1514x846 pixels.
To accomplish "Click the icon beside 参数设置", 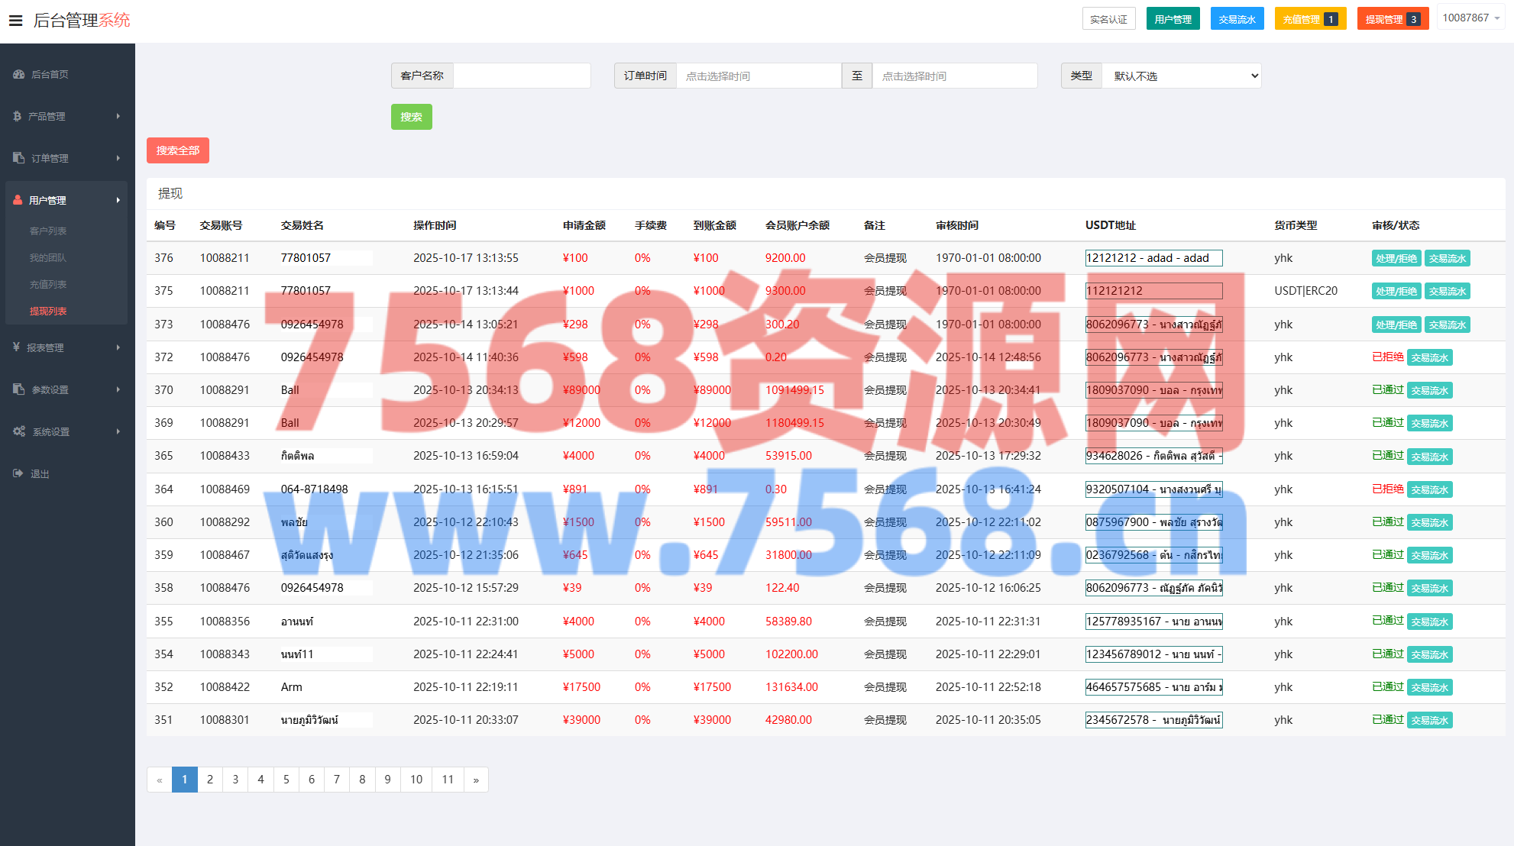I will click(19, 389).
